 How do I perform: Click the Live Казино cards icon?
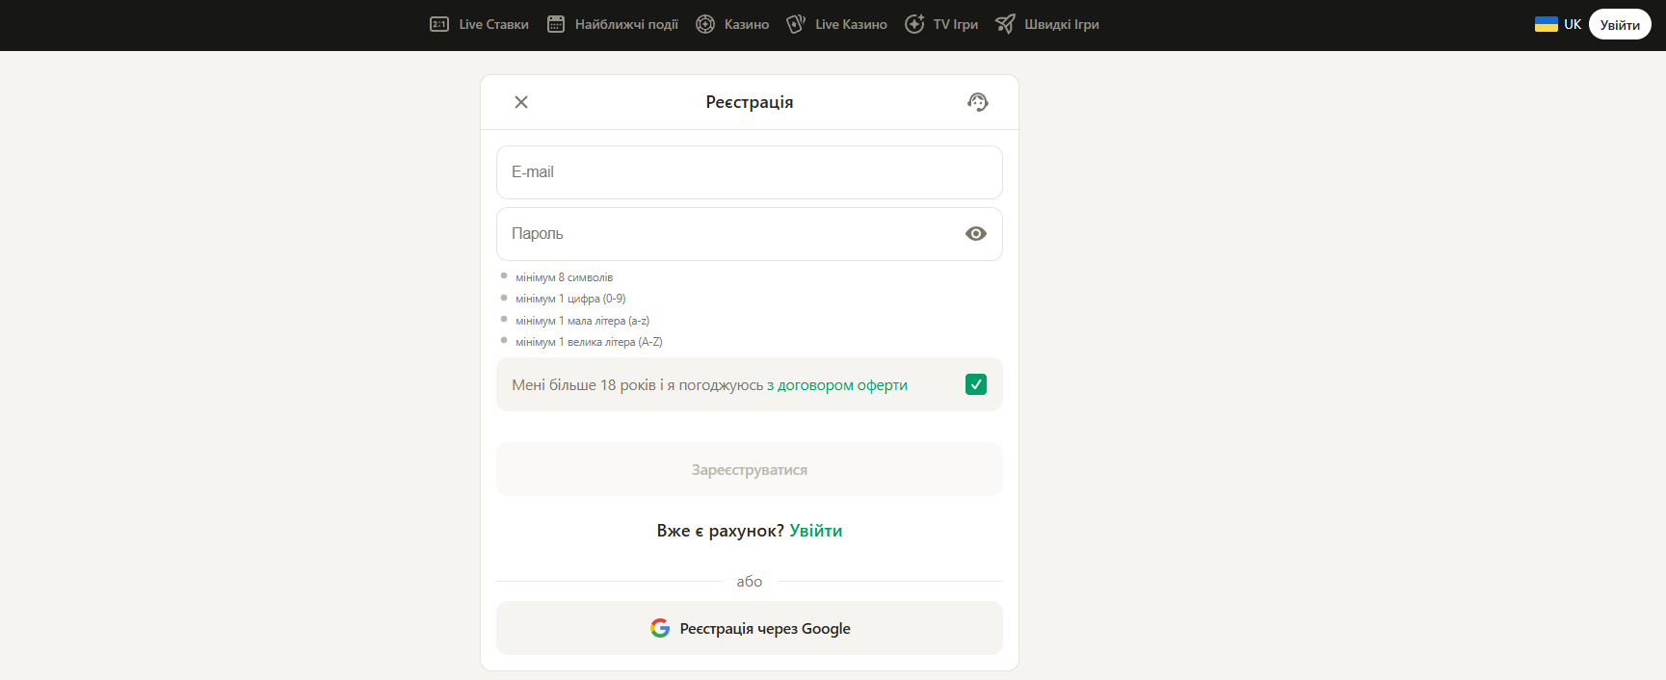click(796, 24)
